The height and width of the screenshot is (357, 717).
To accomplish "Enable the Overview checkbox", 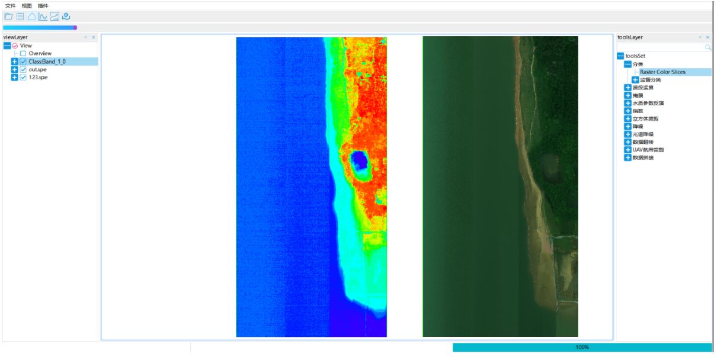I will 23,53.
